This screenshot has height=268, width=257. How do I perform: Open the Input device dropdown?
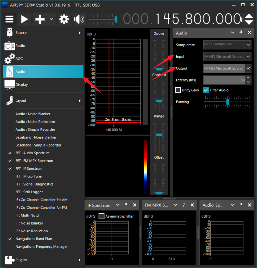coord(248,56)
